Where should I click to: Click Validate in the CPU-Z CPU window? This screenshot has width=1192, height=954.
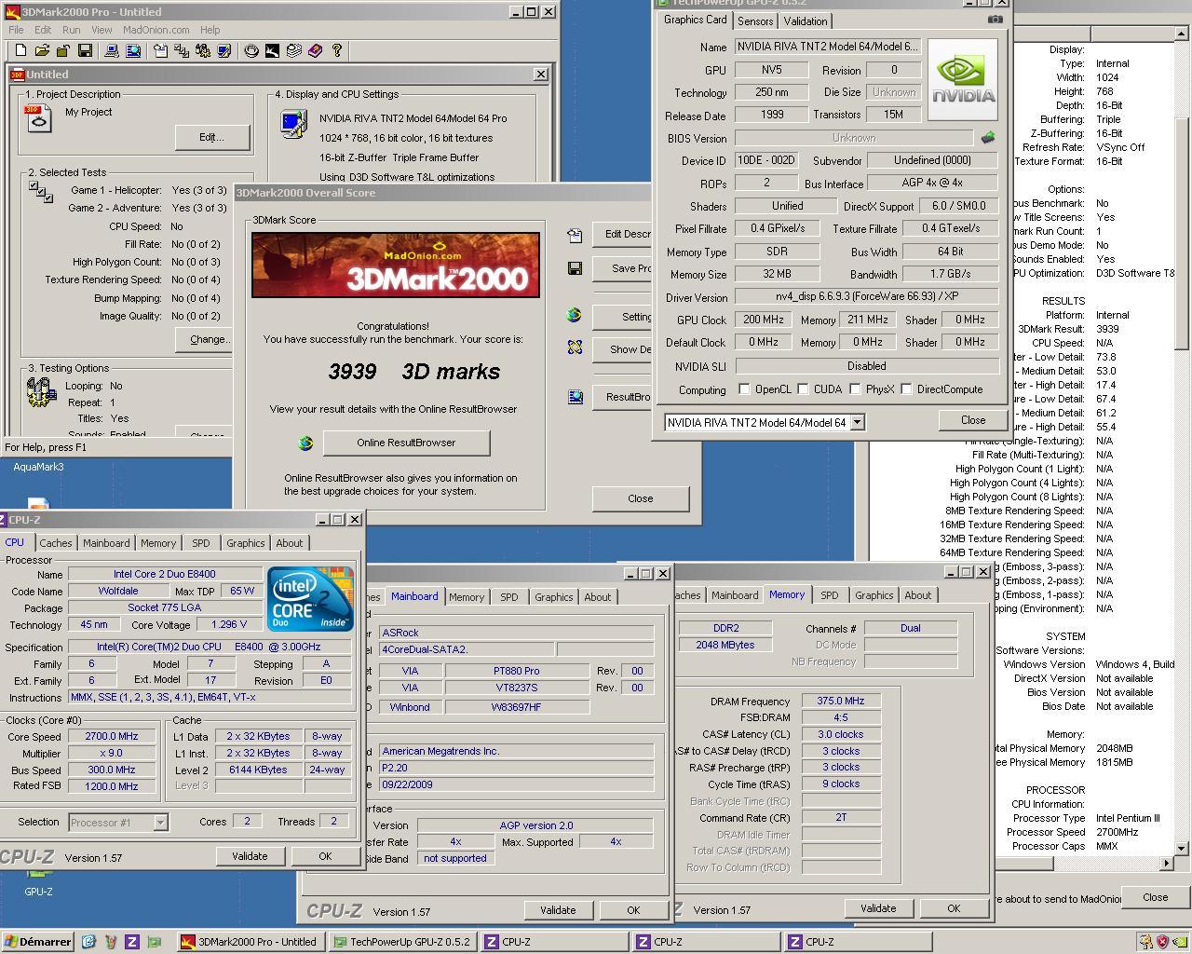pos(250,856)
